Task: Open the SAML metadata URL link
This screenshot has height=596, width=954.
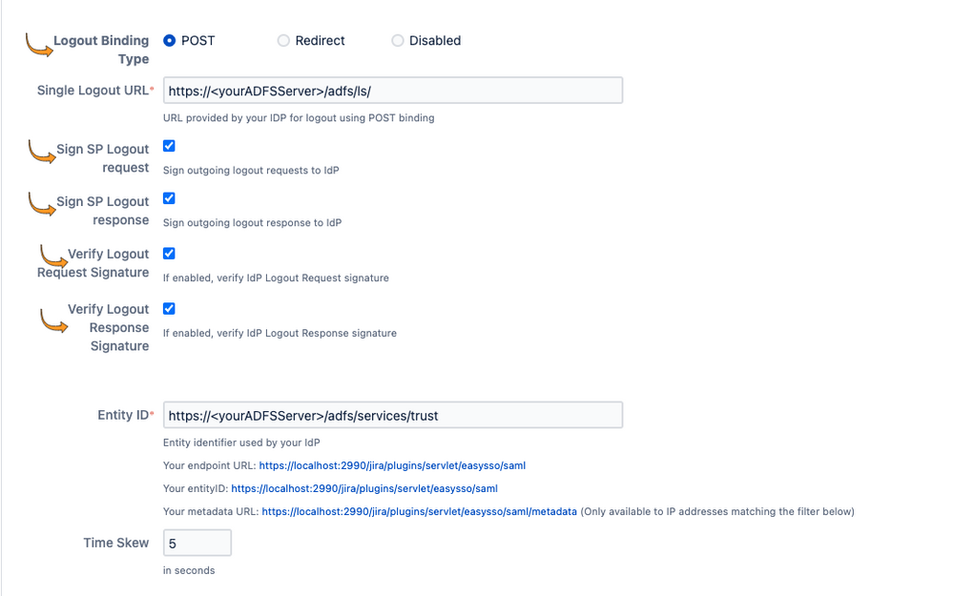Action: (x=419, y=511)
